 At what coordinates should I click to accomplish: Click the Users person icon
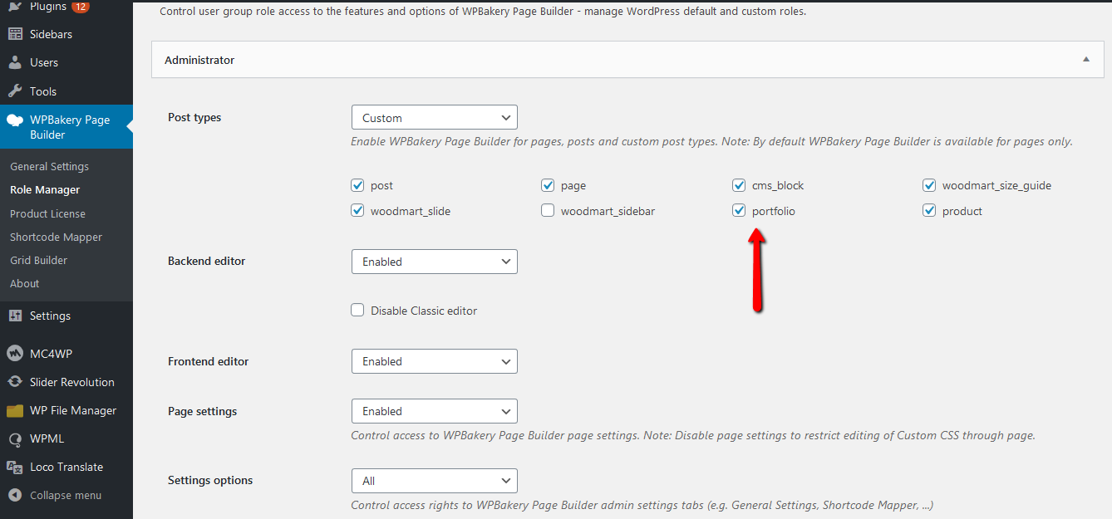(x=15, y=62)
